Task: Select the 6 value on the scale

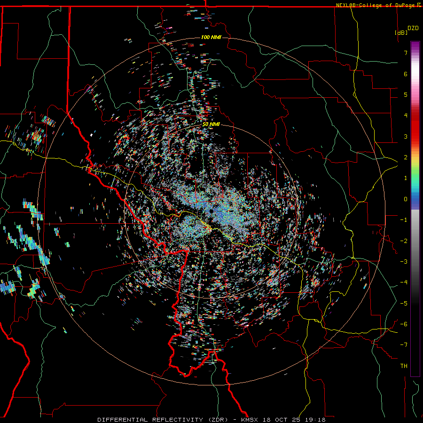Action: tap(406, 74)
